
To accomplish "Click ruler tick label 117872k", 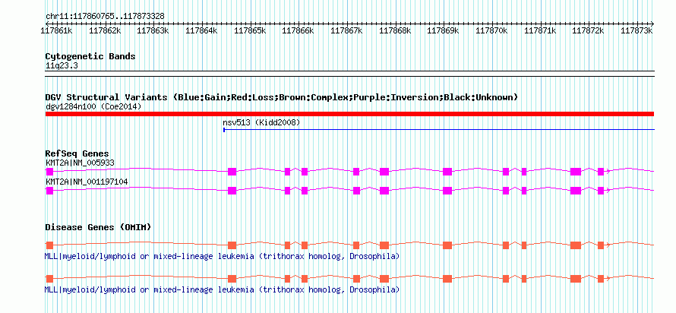I will point(588,30).
